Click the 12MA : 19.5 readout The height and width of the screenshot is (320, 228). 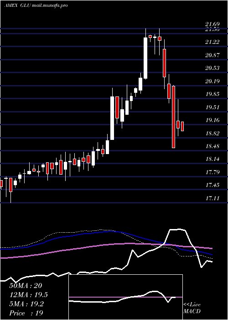(x=29, y=295)
